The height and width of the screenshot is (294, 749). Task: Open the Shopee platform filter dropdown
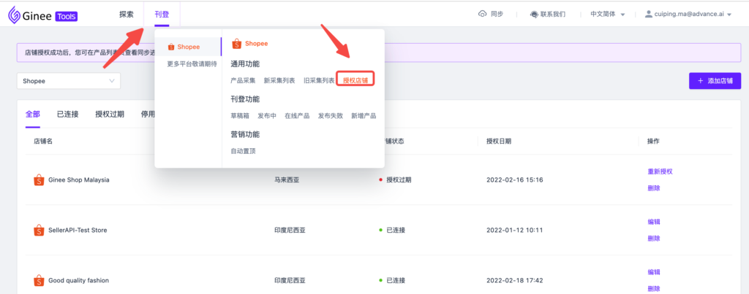68,81
